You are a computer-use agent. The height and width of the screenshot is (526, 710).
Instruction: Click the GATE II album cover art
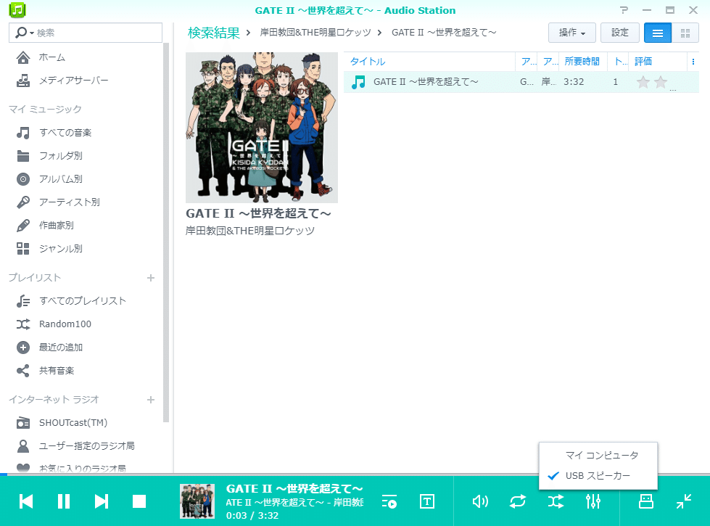(x=262, y=127)
